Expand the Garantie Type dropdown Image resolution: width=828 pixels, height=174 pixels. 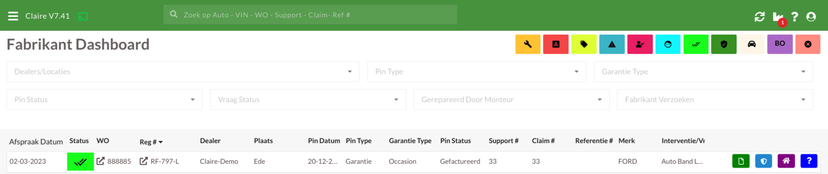click(x=703, y=71)
